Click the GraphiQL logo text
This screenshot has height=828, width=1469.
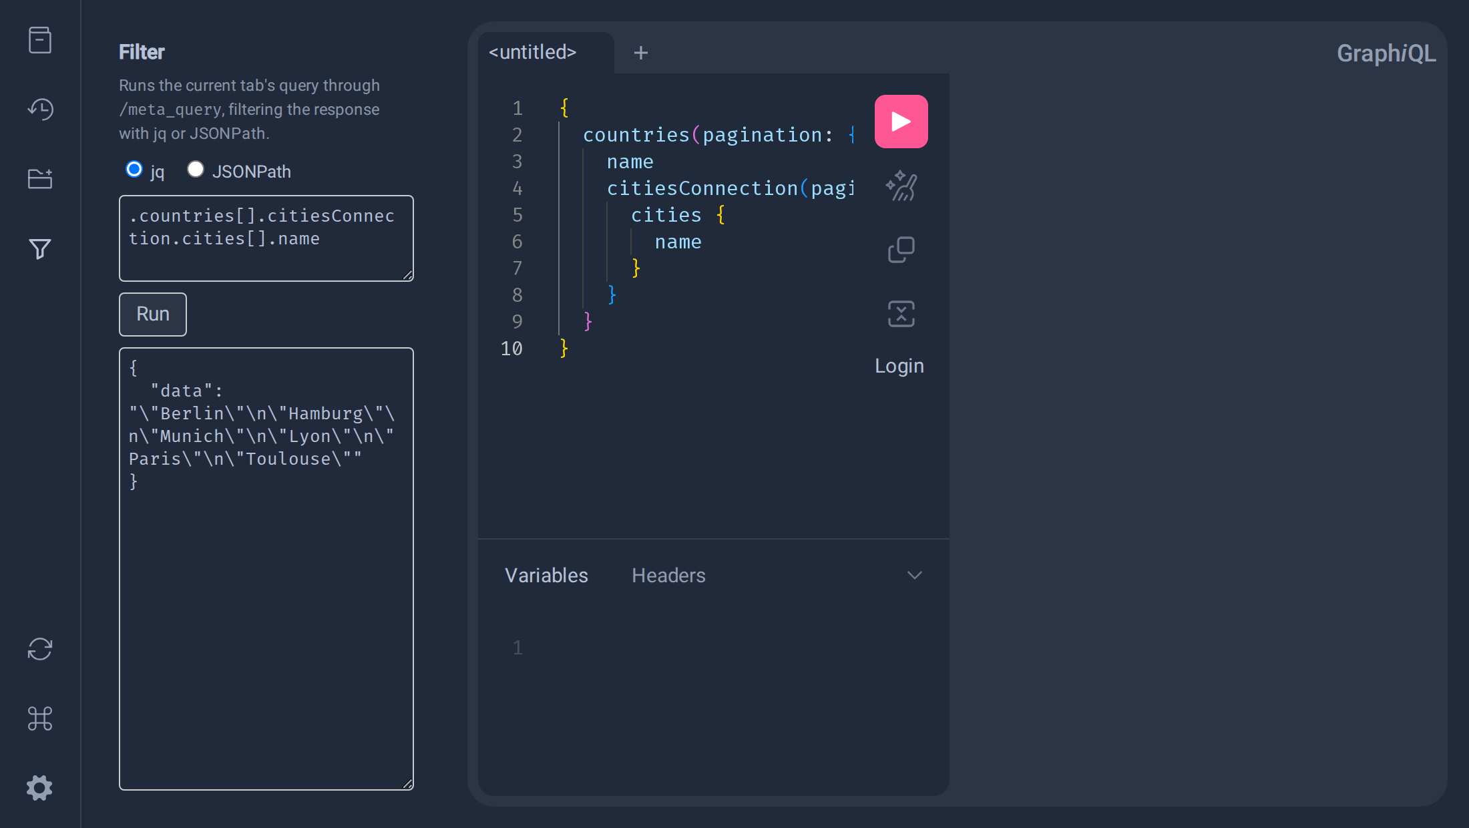[x=1386, y=53]
